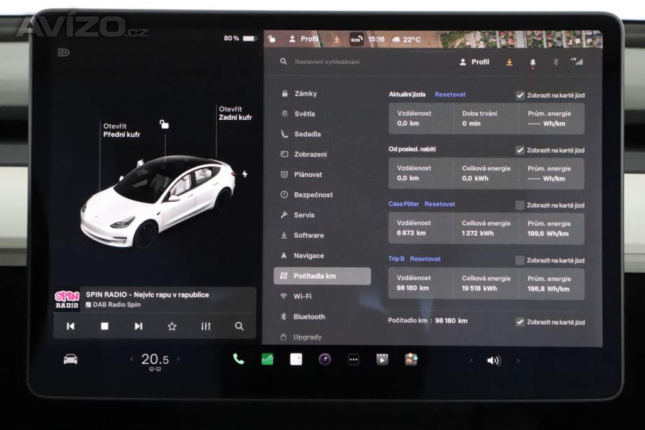Open the phone app icon
Image resolution: width=645 pixels, height=430 pixels.
[x=238, y=359]
